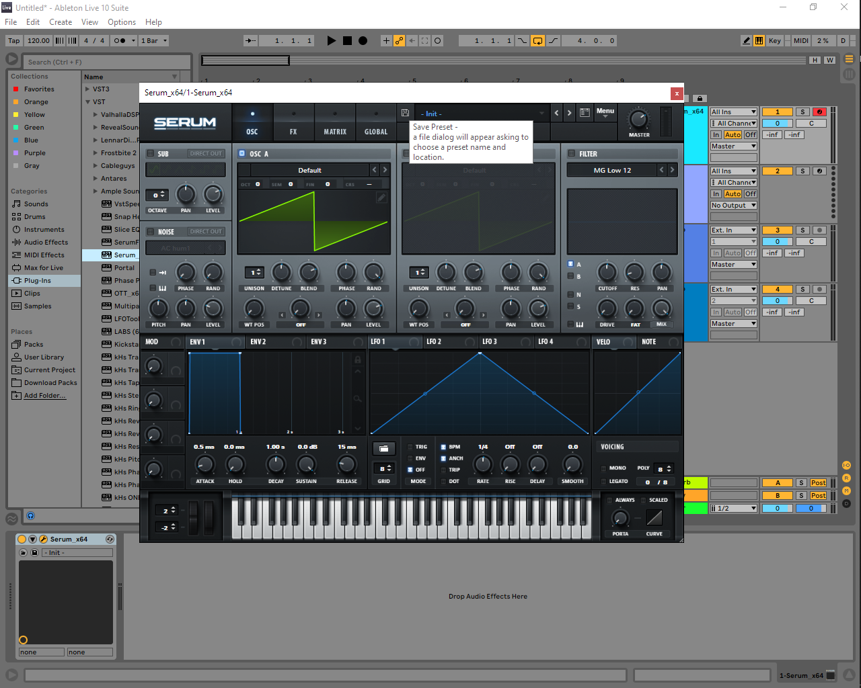
Task: Select the Drums category in browser
Action: (x=35, y=216)
